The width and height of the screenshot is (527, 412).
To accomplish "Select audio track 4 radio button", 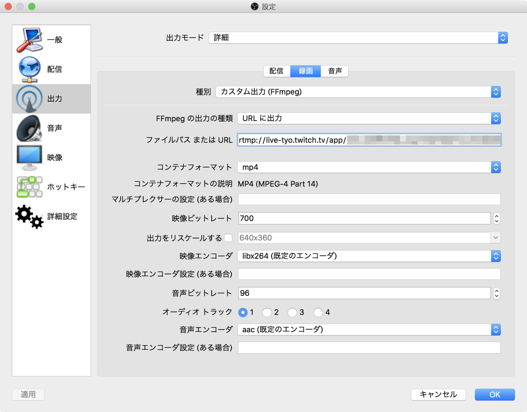I will (x=318, y=312).
